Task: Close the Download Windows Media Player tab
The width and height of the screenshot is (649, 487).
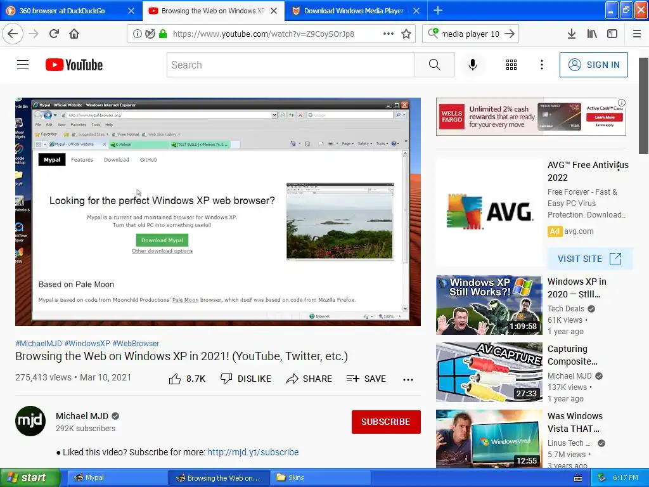Action: (x=416, y=11)
